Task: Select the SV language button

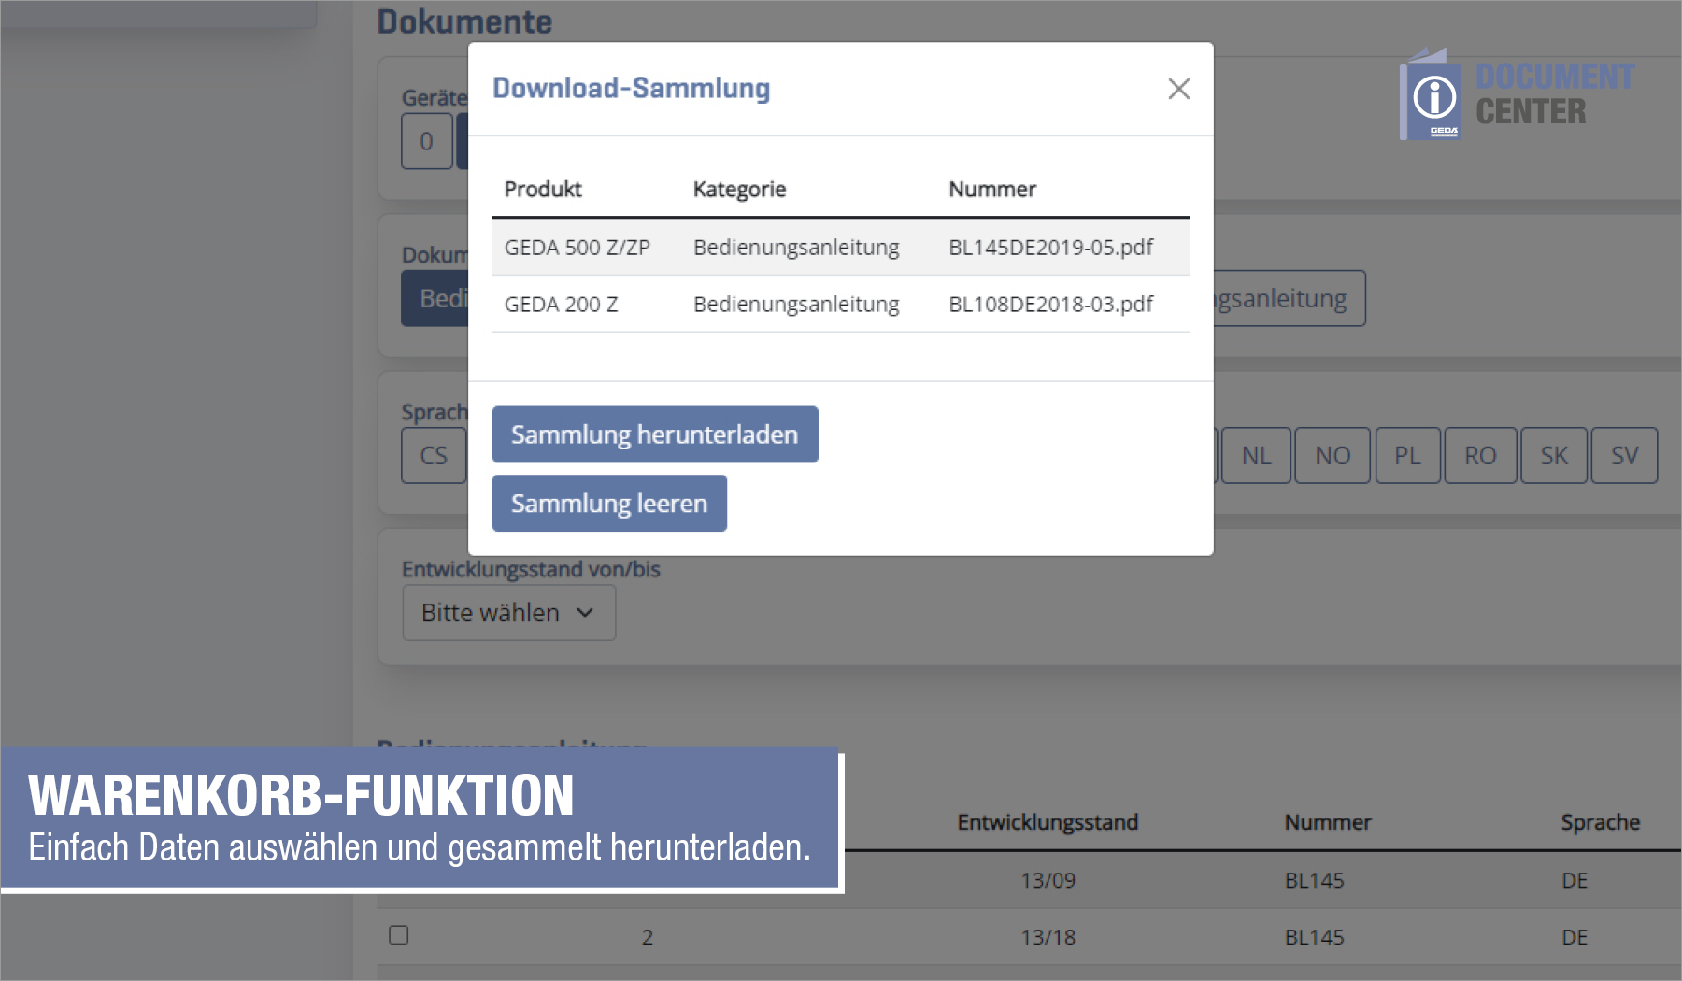Action: (1624, 456)
